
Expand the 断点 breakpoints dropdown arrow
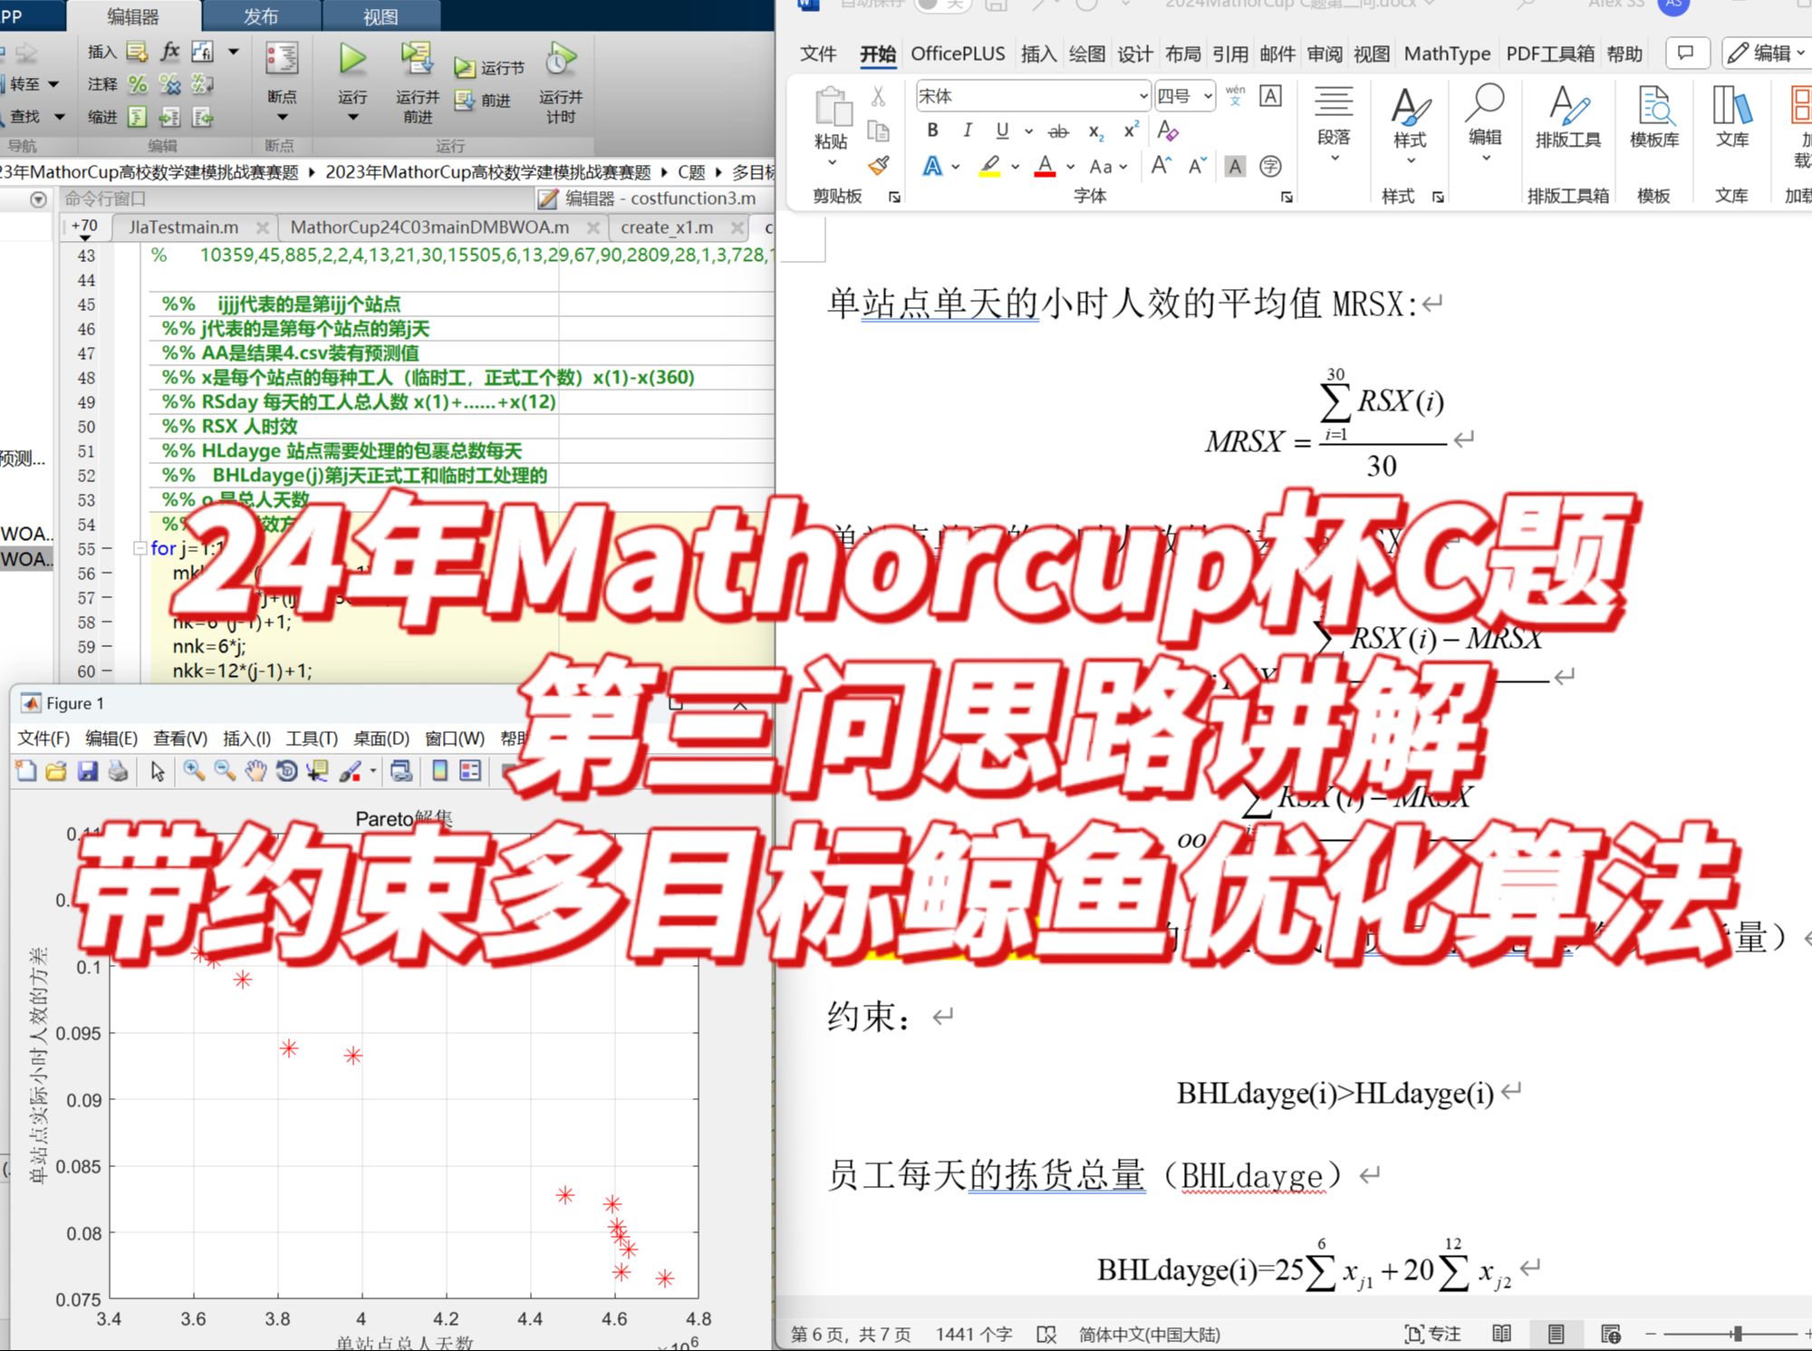pos(282,118)
